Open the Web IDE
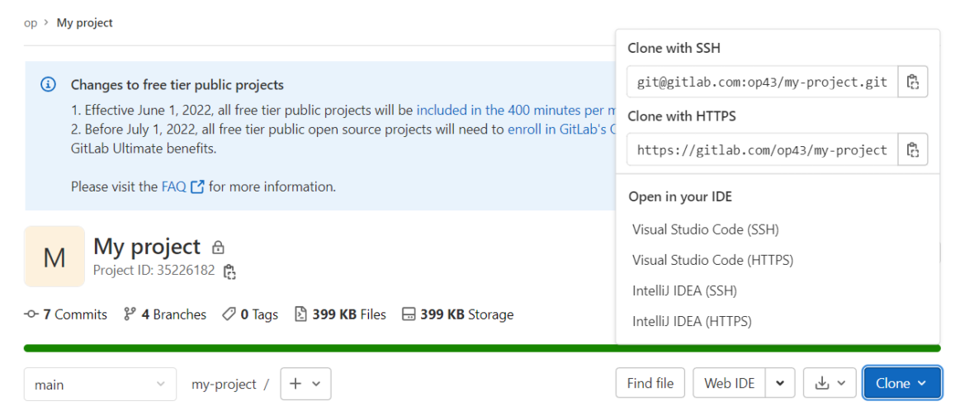Screen dimensions: 960x411 click(729, 384)
